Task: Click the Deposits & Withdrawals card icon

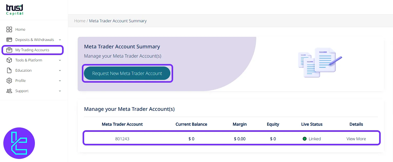Action: (9, 40)
